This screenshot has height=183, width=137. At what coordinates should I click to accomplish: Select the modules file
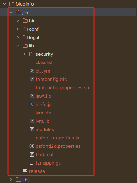pyautogui.click(x=45, y=129)
